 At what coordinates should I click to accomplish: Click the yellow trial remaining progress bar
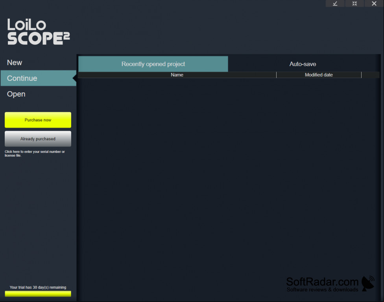tap(38, 294)
